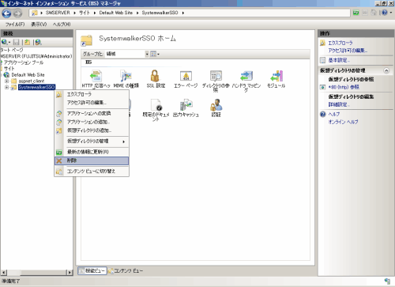
Task: Choose コンテンツ ビューに切り替え from context menu
Action: (92, 172)
